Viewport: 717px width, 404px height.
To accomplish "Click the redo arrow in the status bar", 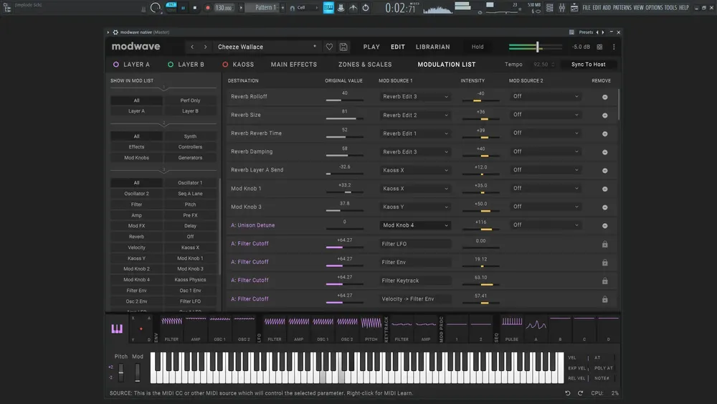I will coord(580,393).
